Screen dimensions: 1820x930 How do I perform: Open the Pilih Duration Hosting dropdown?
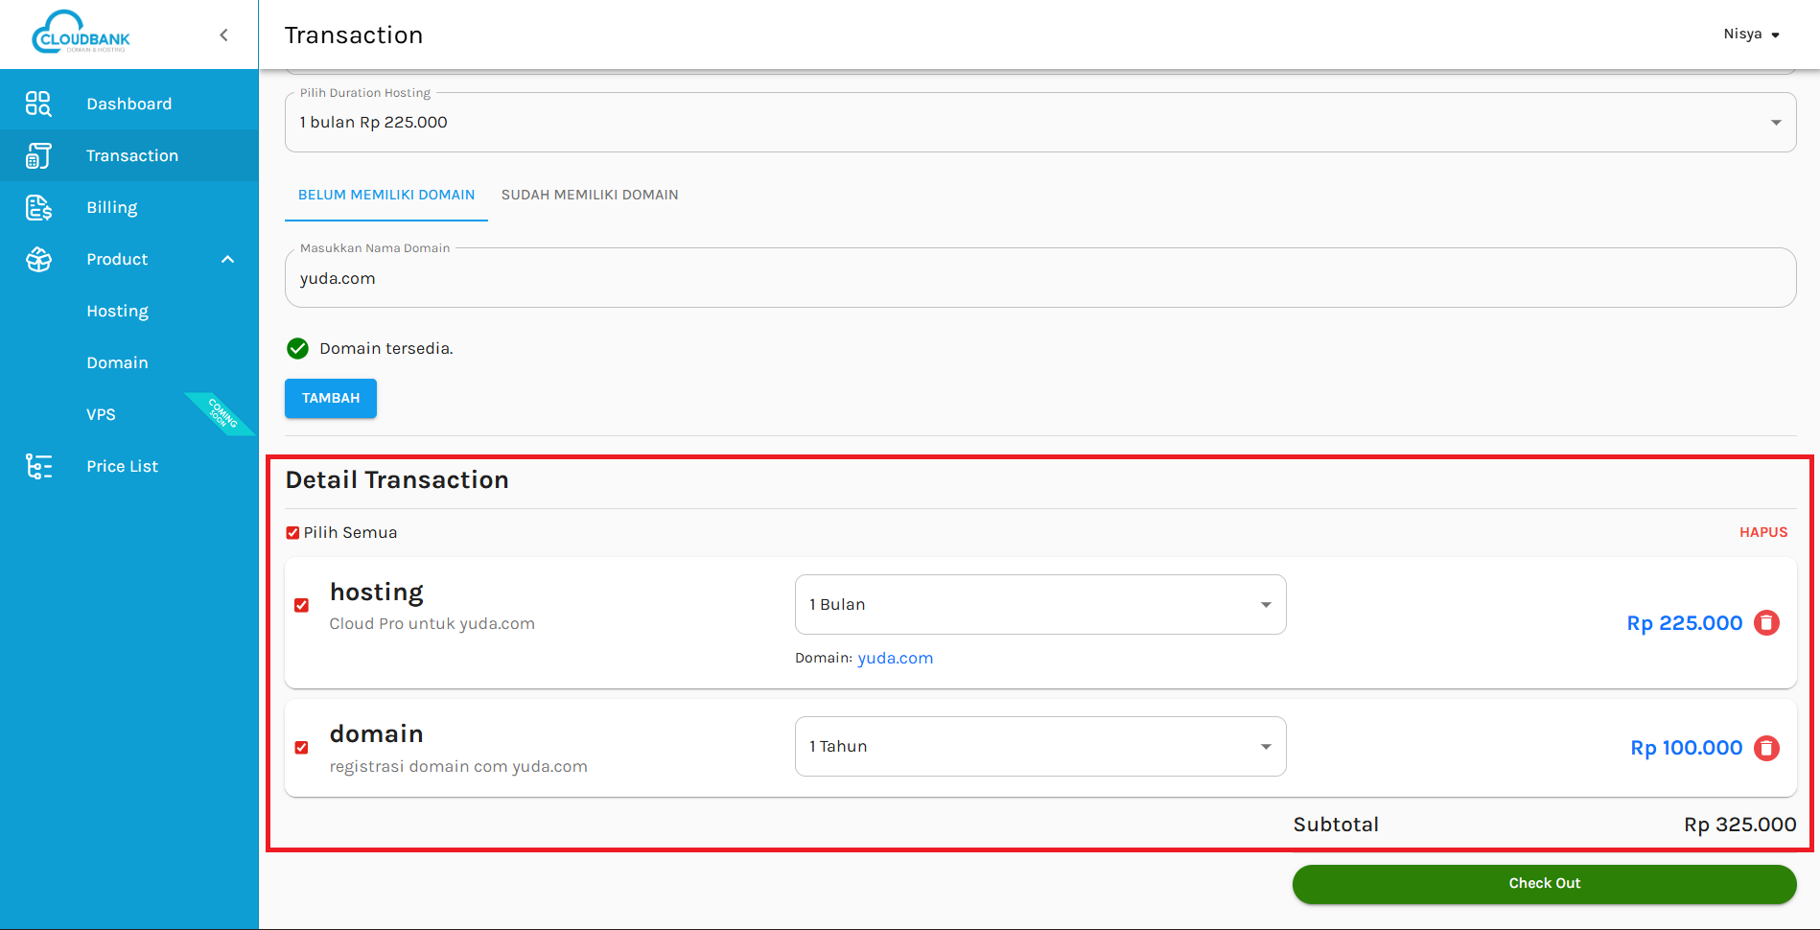1039,123
